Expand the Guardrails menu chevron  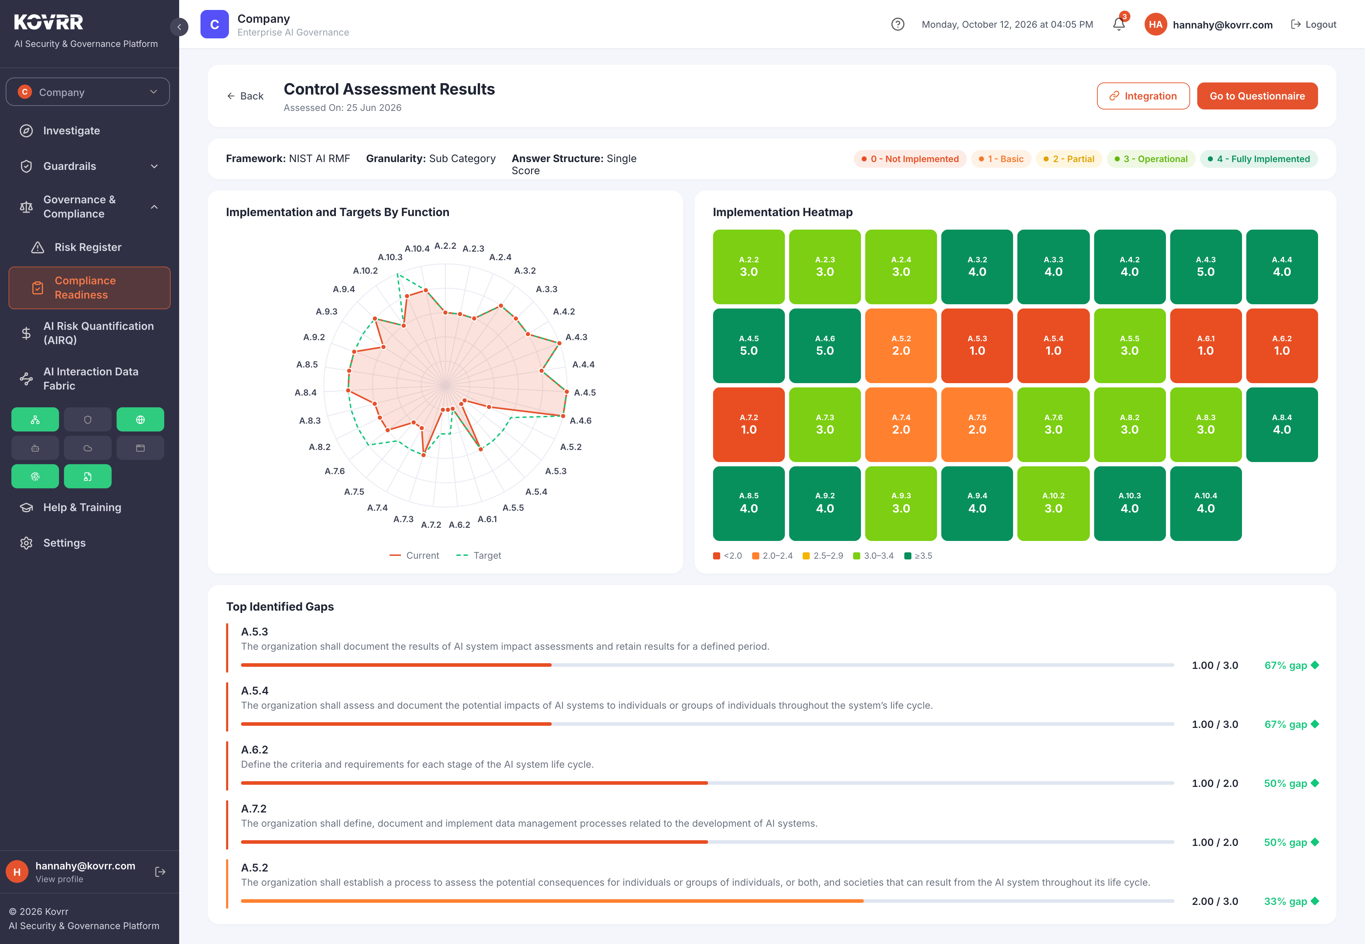(154, 166)
